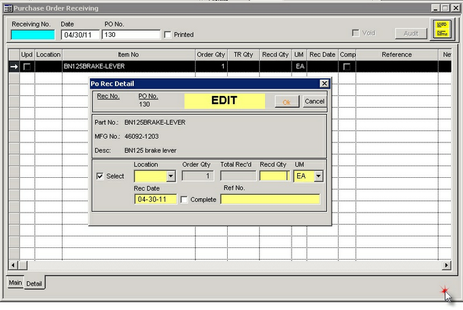Viewport: 463px width, 310px height.
Task: Click the Recd Qty input field
Action: [274, 176]
